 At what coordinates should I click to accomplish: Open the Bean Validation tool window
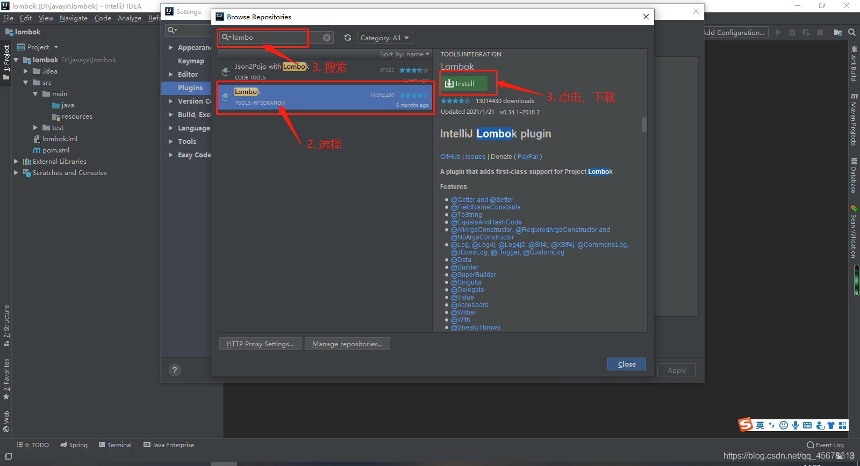point(854,231)
